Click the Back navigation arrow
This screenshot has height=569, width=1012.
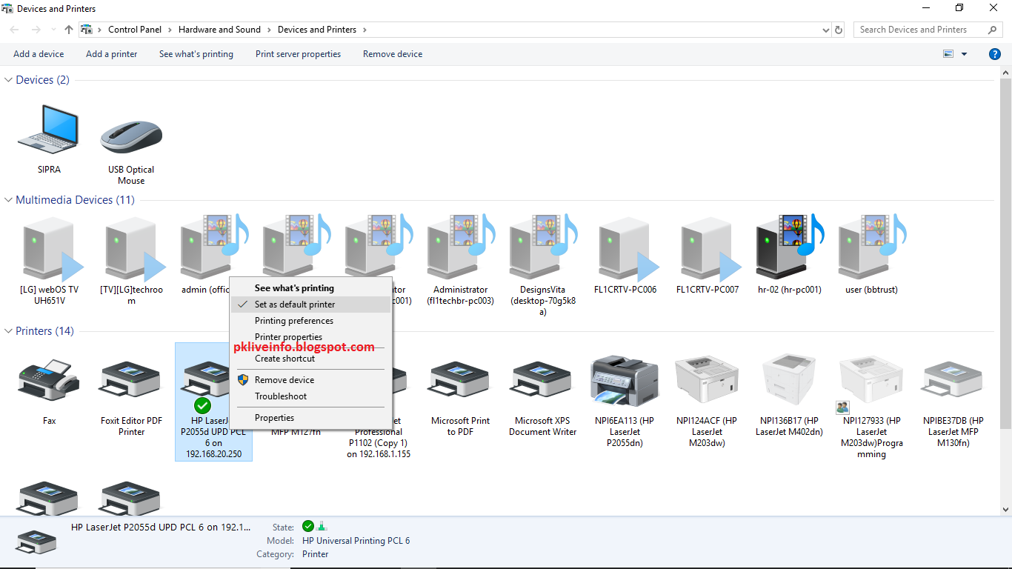tap(16, 30)
